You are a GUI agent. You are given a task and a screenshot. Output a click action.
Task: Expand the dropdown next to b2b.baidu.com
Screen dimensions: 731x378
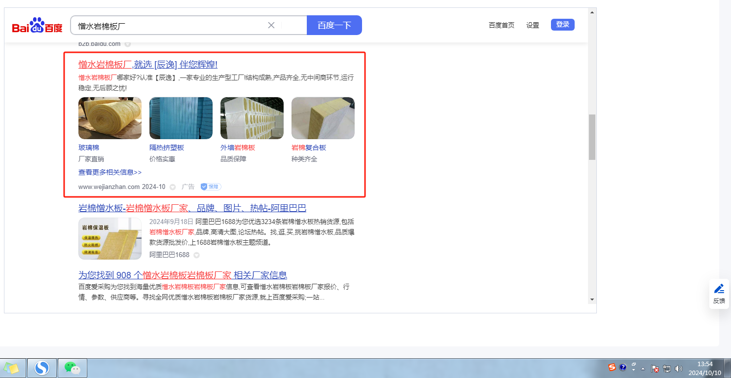click(128, 44)
